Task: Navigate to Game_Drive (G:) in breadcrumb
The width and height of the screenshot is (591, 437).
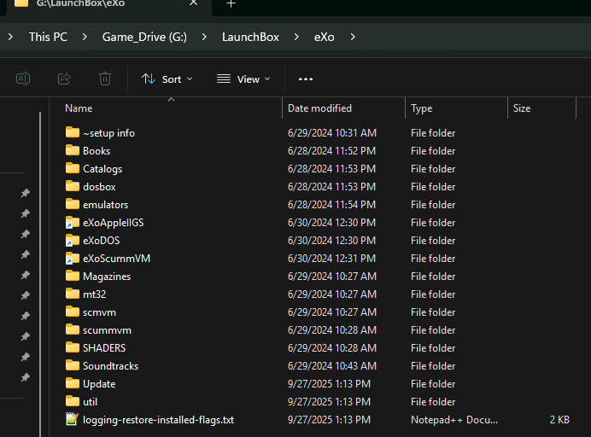Action: 144,37
